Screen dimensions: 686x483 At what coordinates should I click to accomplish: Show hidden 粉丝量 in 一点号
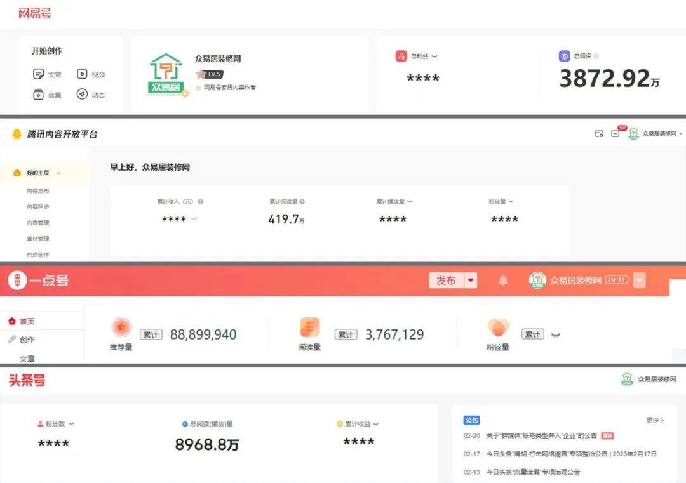click(x=556, y=335)
